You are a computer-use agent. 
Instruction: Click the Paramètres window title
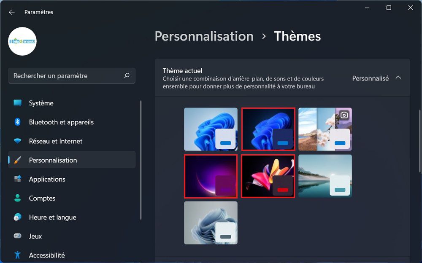click(39, 12)
